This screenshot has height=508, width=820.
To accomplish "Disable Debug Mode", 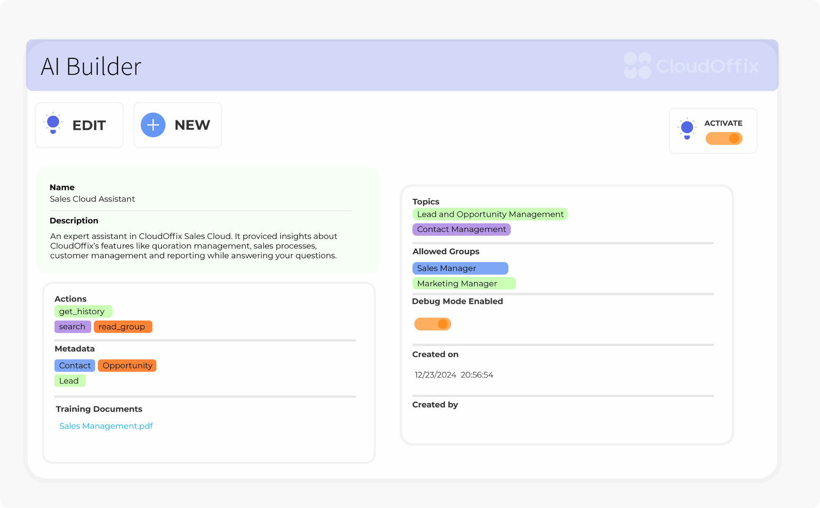I will (432, 324).
